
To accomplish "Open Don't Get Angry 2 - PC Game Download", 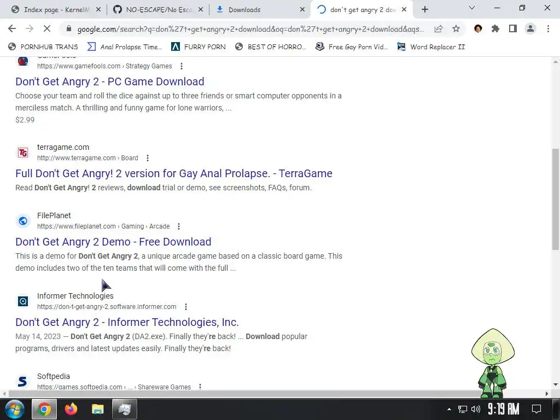I will coord(109,81).
